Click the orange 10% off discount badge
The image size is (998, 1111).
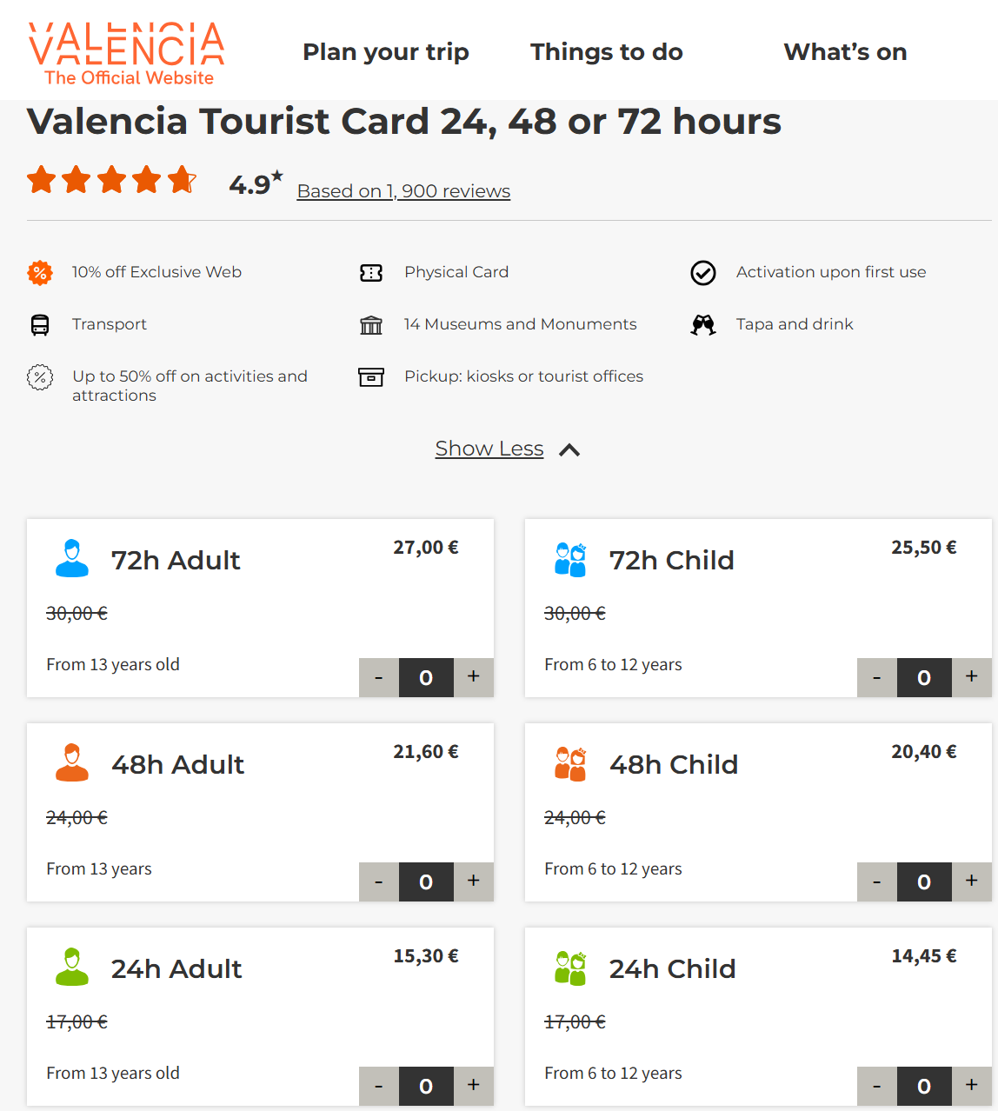coord(40,273)
